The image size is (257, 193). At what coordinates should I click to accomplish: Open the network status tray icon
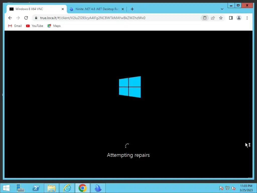click(x=227, y=188)
